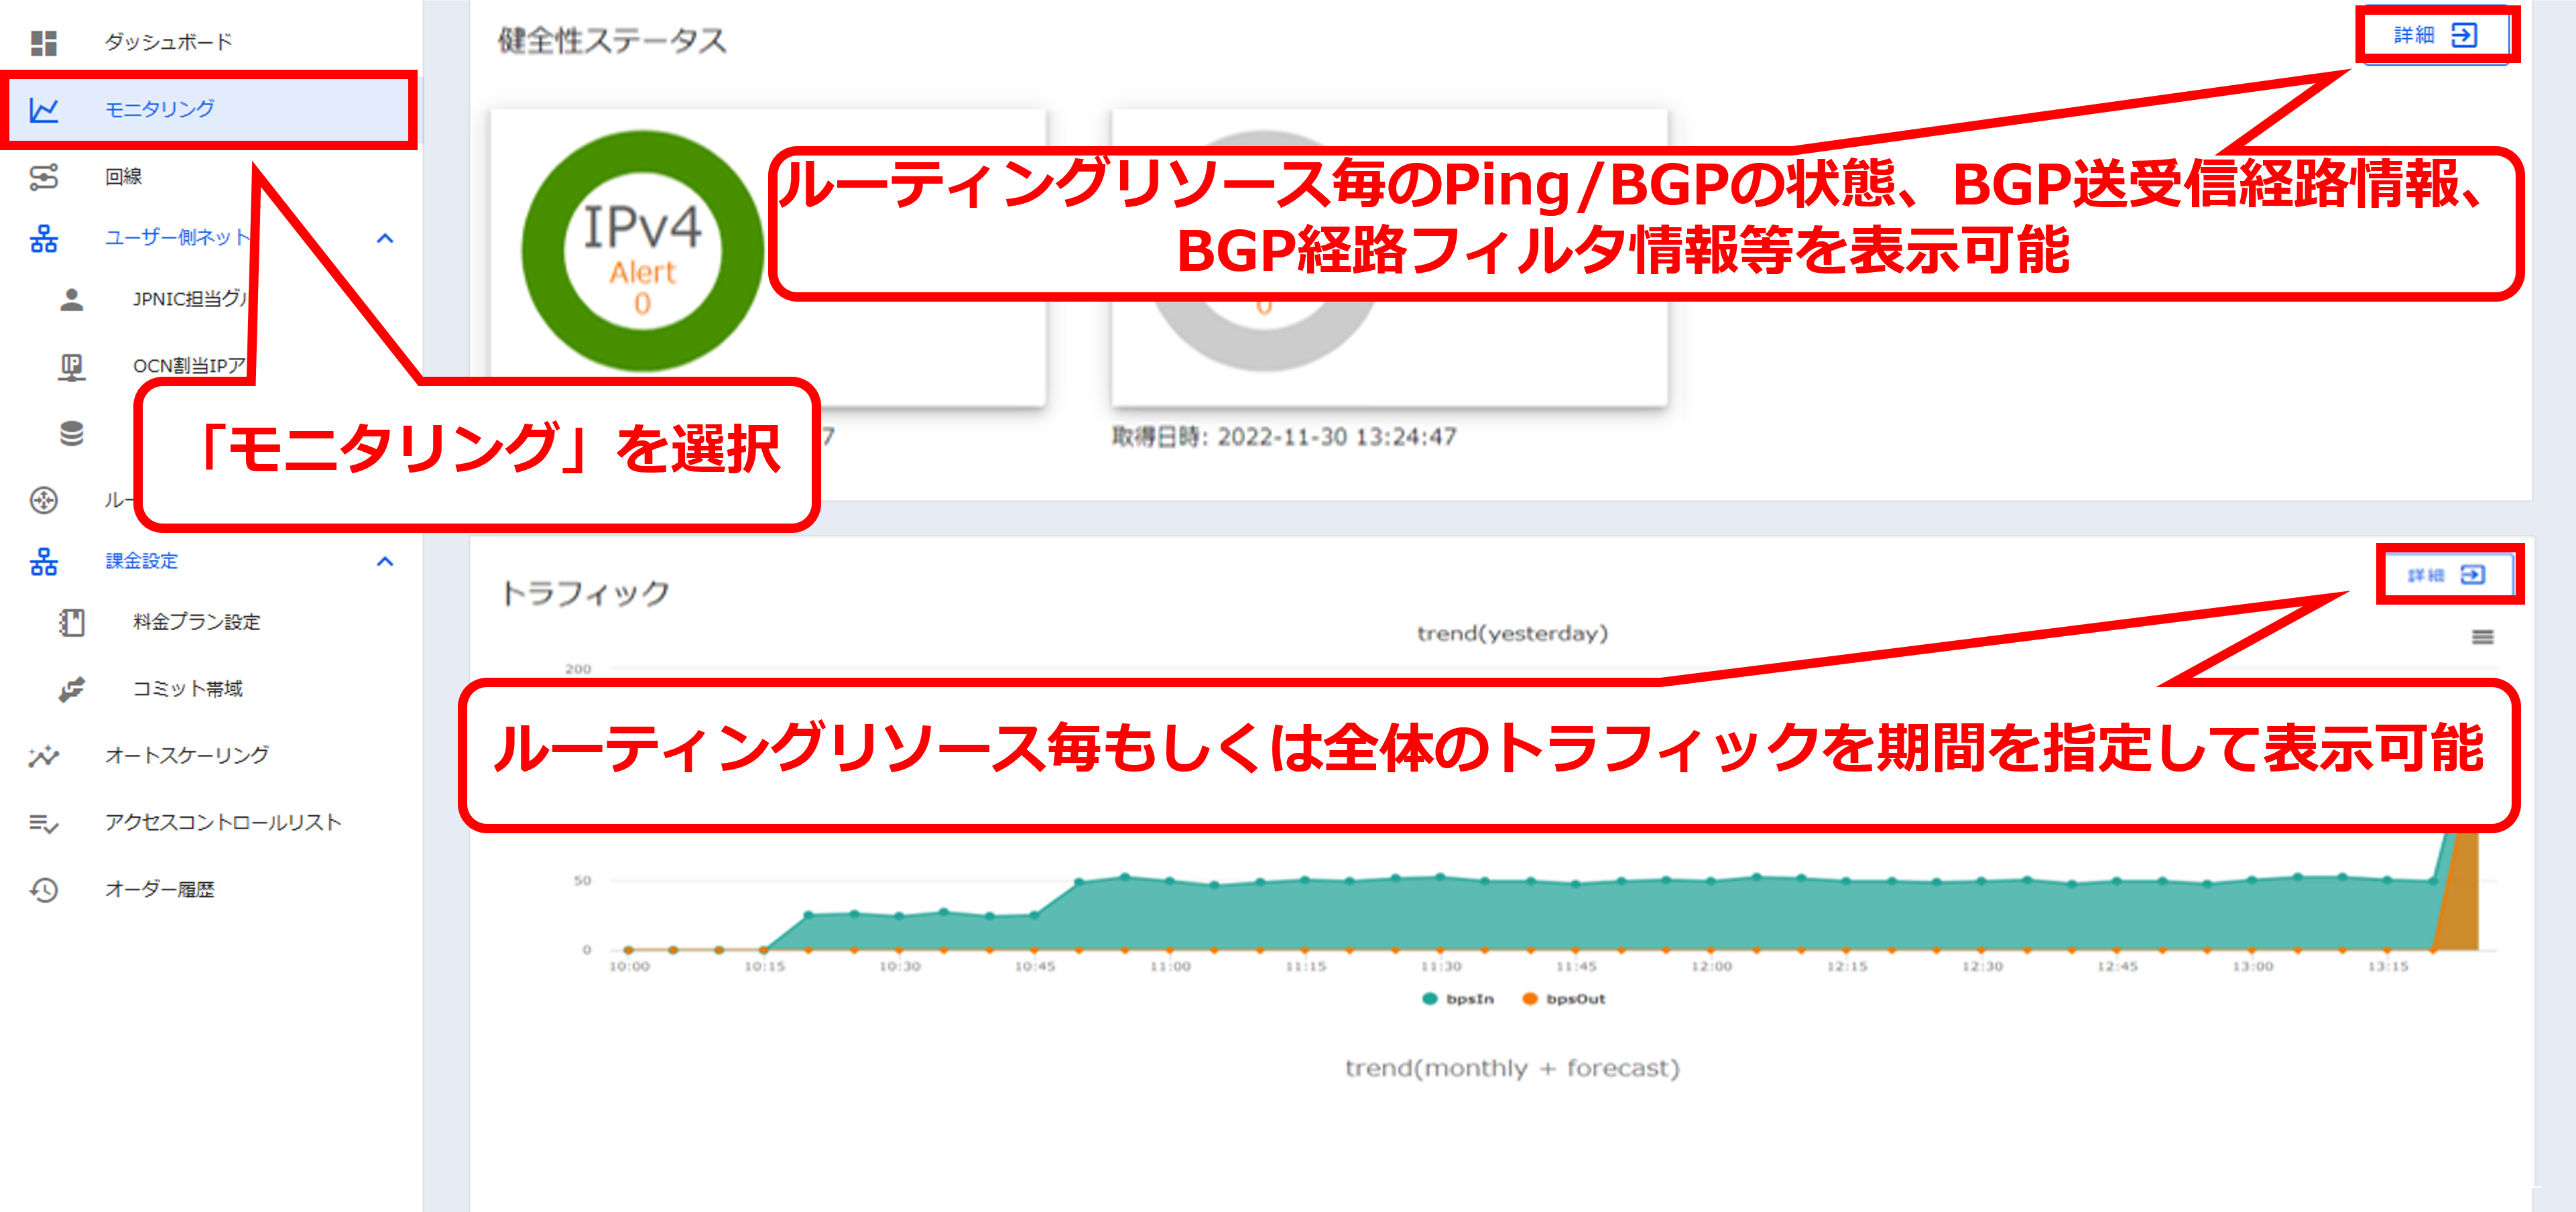The width and height of the screenshot is (2576, 1212).
Task: Open the traffic chart hamburger menu
Action: point(2482,637)
